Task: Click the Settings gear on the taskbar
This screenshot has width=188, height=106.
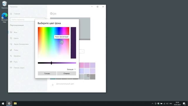Action: tap(9, 103)
